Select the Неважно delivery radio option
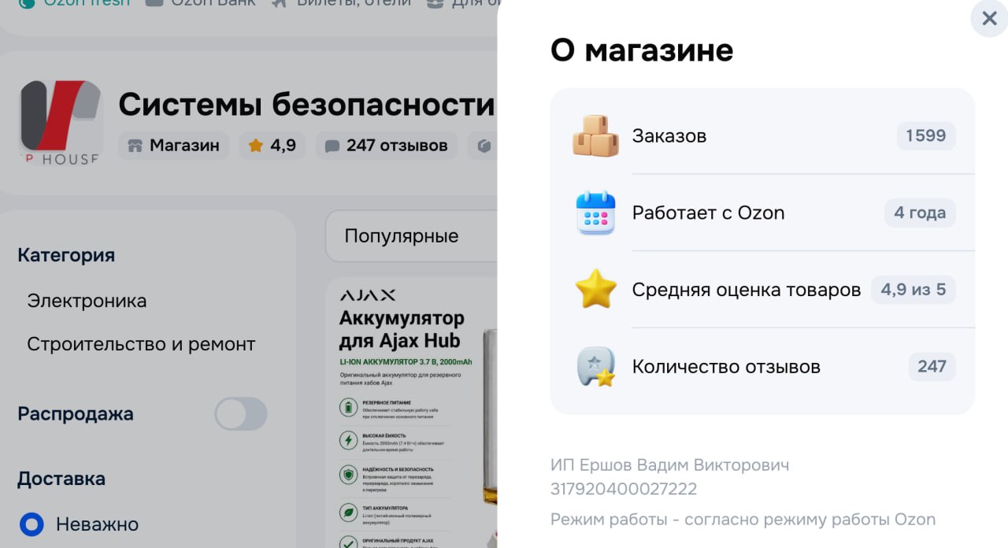The width and height of the screenshot is (1008, 548). pyautogui.click(x=31, y=524)
